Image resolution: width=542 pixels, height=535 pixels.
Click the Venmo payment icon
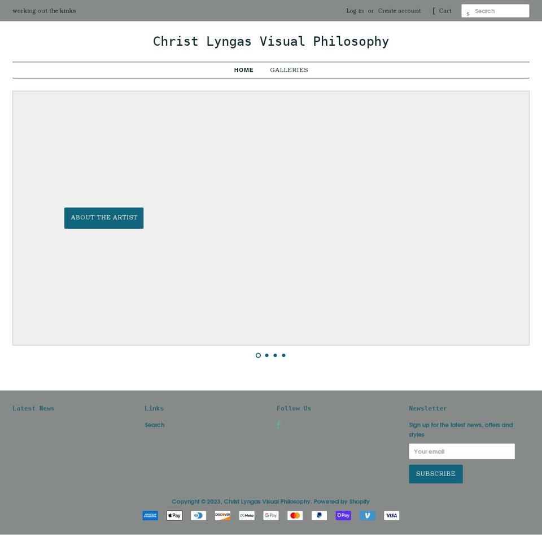coord(368,515)
